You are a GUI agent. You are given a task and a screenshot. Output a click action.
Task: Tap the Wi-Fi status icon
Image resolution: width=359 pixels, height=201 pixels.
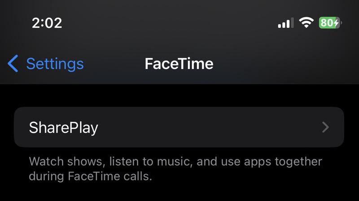[306, 22]
